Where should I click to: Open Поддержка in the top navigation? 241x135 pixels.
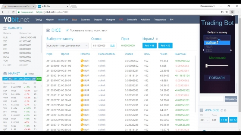point(160,19)
